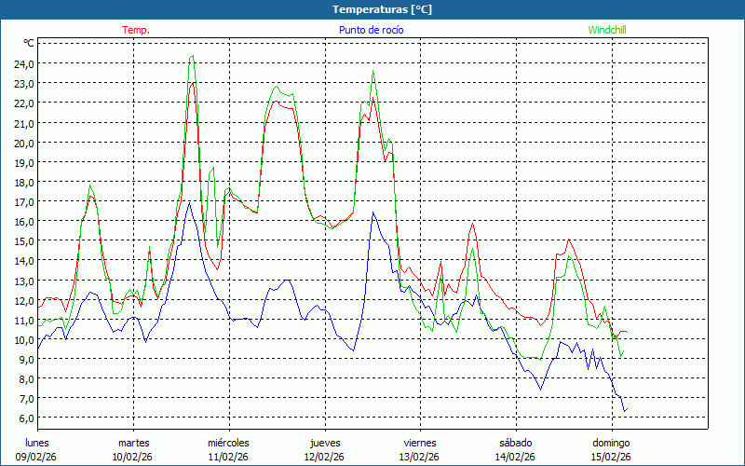Click the 11,0 value on the y-axis
The height and width of the screenshot is (466, 745).
[23, 320]
